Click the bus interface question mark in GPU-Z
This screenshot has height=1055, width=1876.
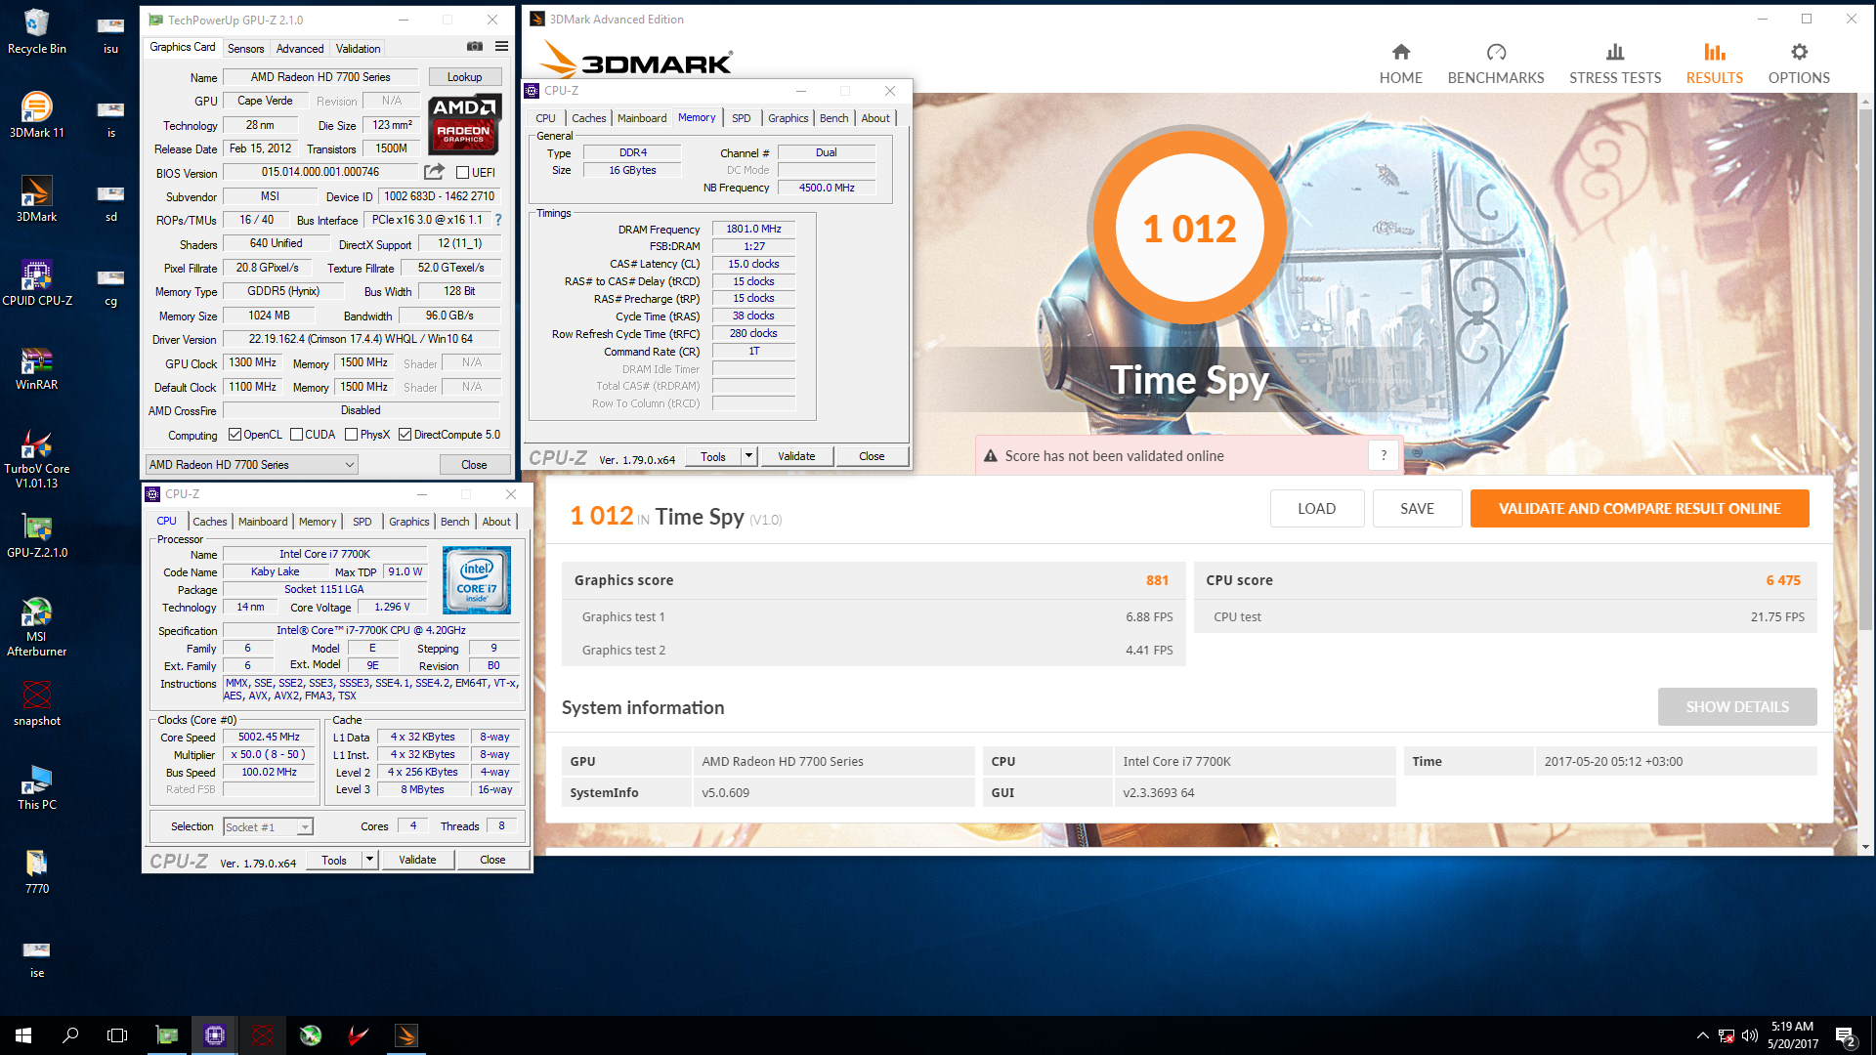click(x=498, y=220)
